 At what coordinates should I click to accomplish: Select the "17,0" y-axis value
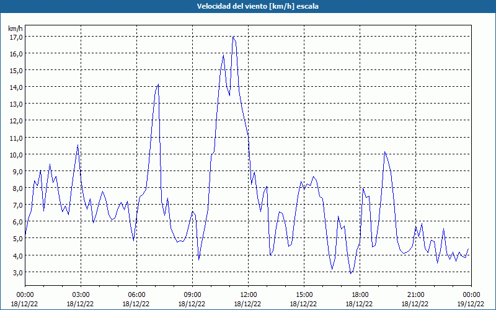[x=16, y=37]
